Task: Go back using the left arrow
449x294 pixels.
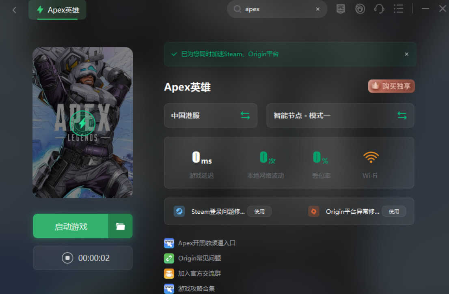Action: tap(14, 10)
